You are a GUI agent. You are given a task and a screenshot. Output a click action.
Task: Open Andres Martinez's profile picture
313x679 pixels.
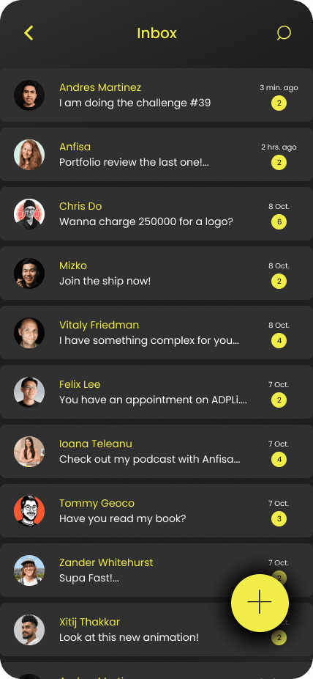pyautogui.click(x=29, y=95)
